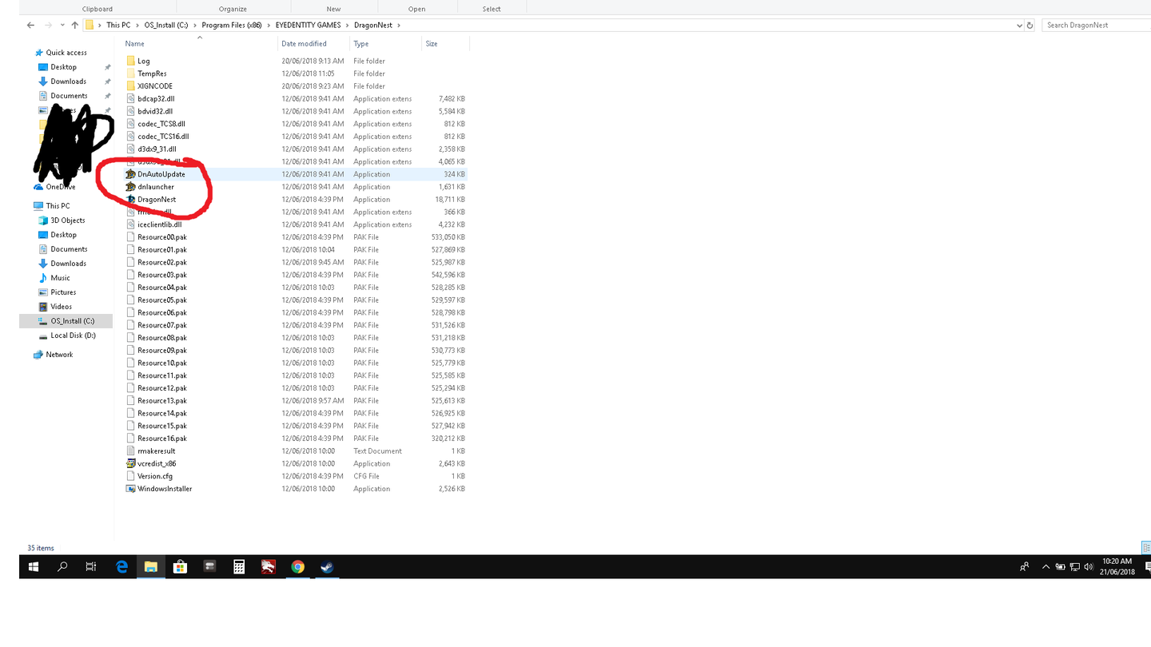Select Resource16.pak file name

[162, 439]
